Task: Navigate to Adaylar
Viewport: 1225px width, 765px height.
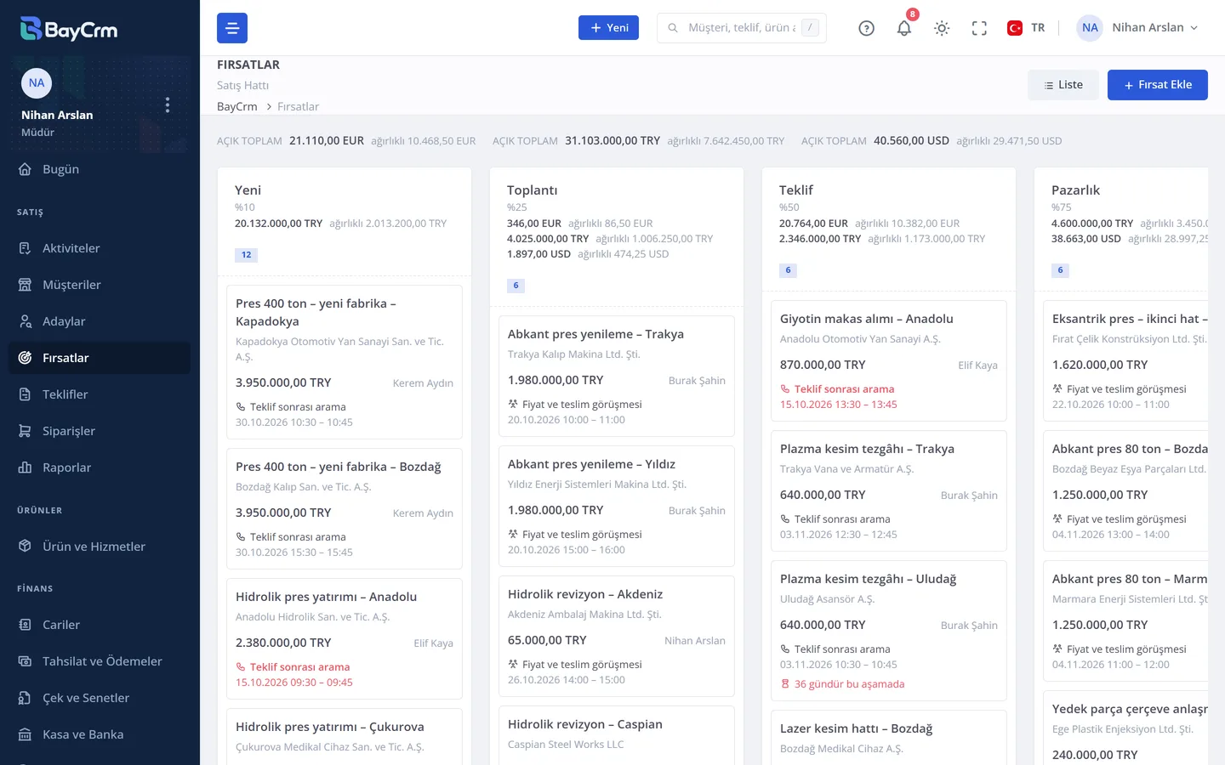Action: point(100,321)
